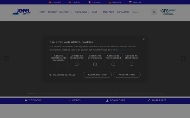Open the Downloads nav menu label
Image resolution: width=190 pixels, height=118 pixels.
[x=81, y=12]
